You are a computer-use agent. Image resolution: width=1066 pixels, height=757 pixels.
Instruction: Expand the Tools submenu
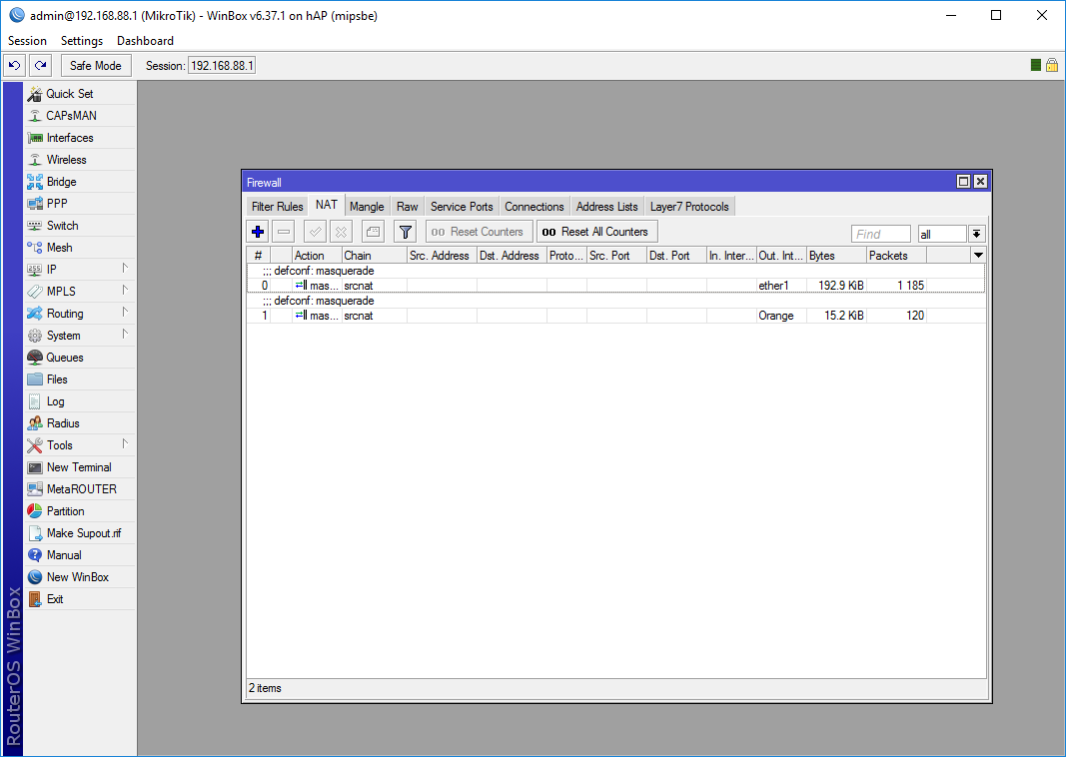(x=125, y=443)
